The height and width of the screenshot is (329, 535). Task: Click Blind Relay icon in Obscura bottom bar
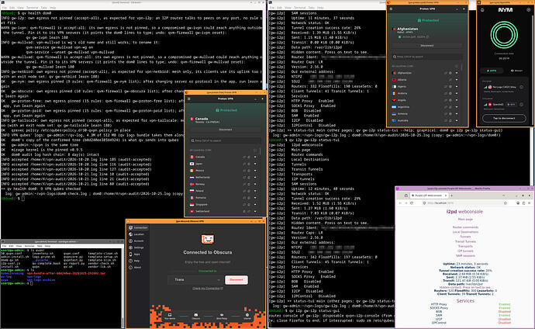click(x=222, y=316)
